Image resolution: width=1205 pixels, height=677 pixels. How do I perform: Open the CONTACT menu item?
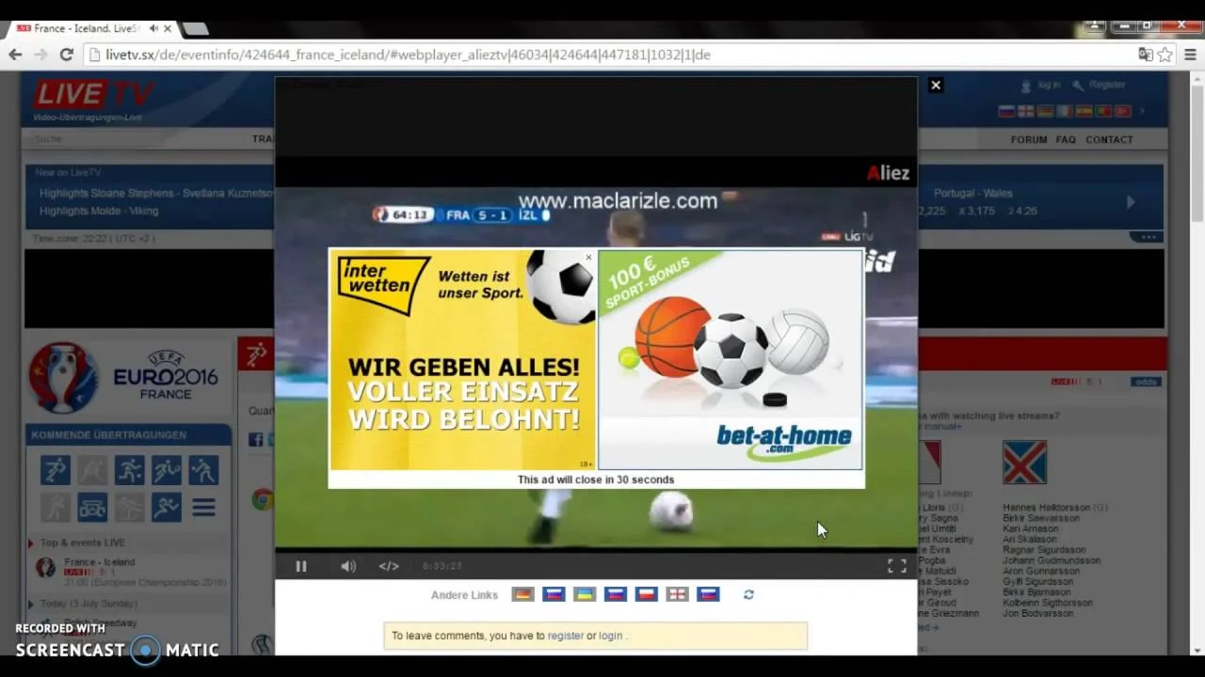(1109, 139)
